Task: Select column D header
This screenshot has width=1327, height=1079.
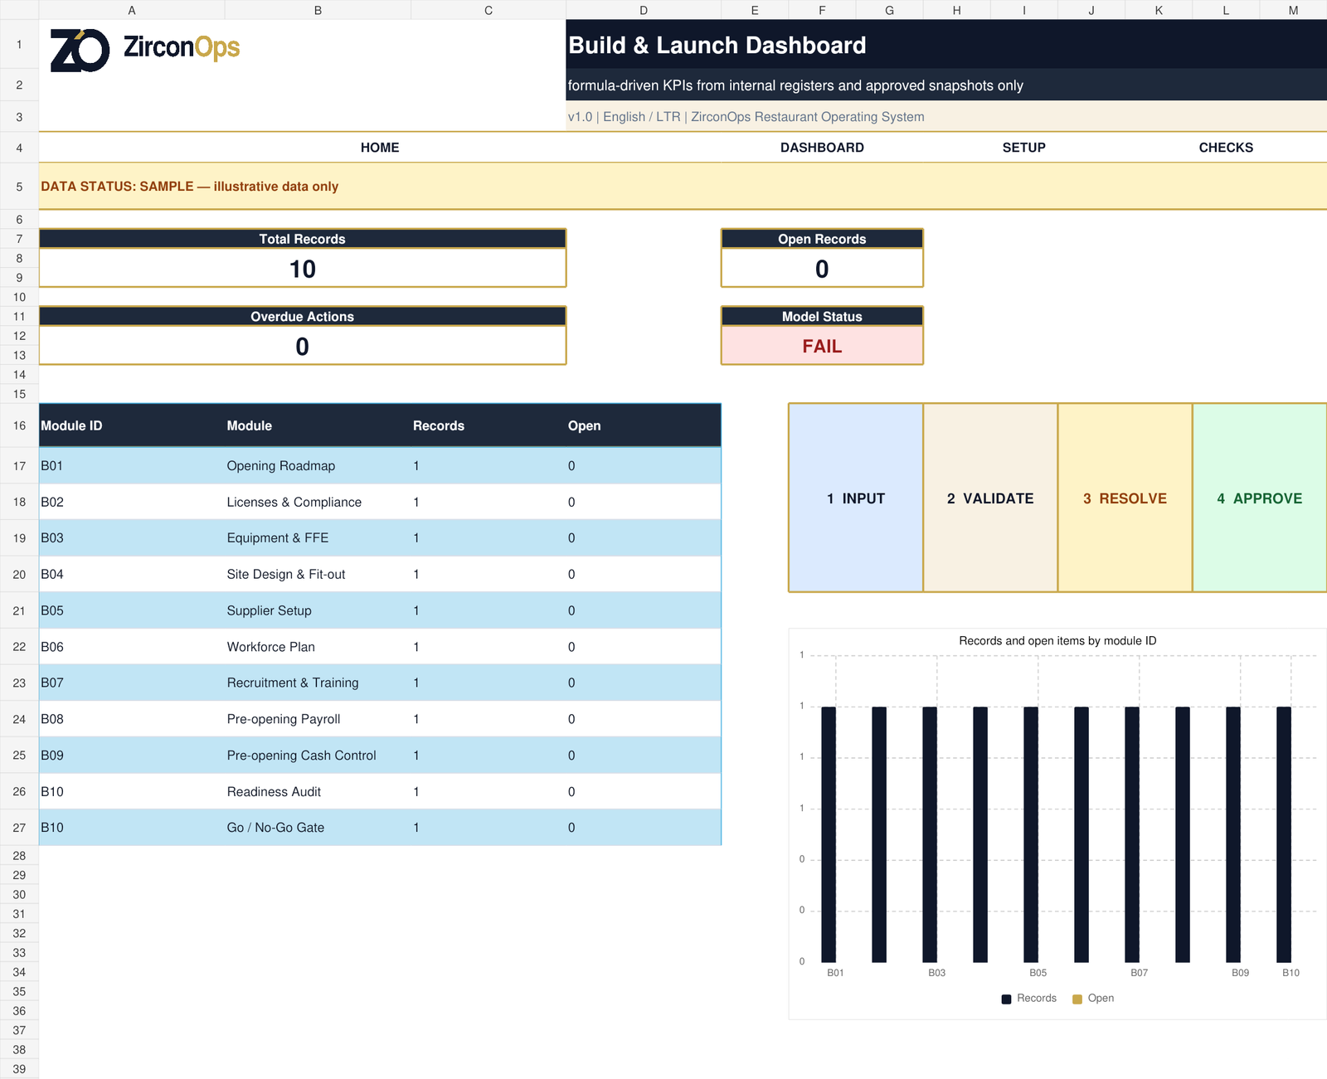Action: 644,10
